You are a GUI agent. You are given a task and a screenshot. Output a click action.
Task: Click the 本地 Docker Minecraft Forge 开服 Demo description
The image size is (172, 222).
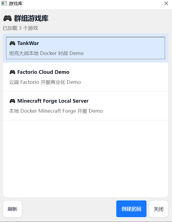point(56,111)
